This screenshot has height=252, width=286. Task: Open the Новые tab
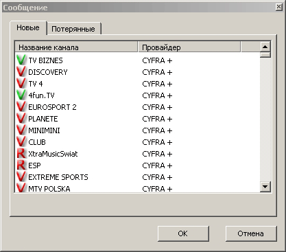pyautogui.click(x=28, y=27)
